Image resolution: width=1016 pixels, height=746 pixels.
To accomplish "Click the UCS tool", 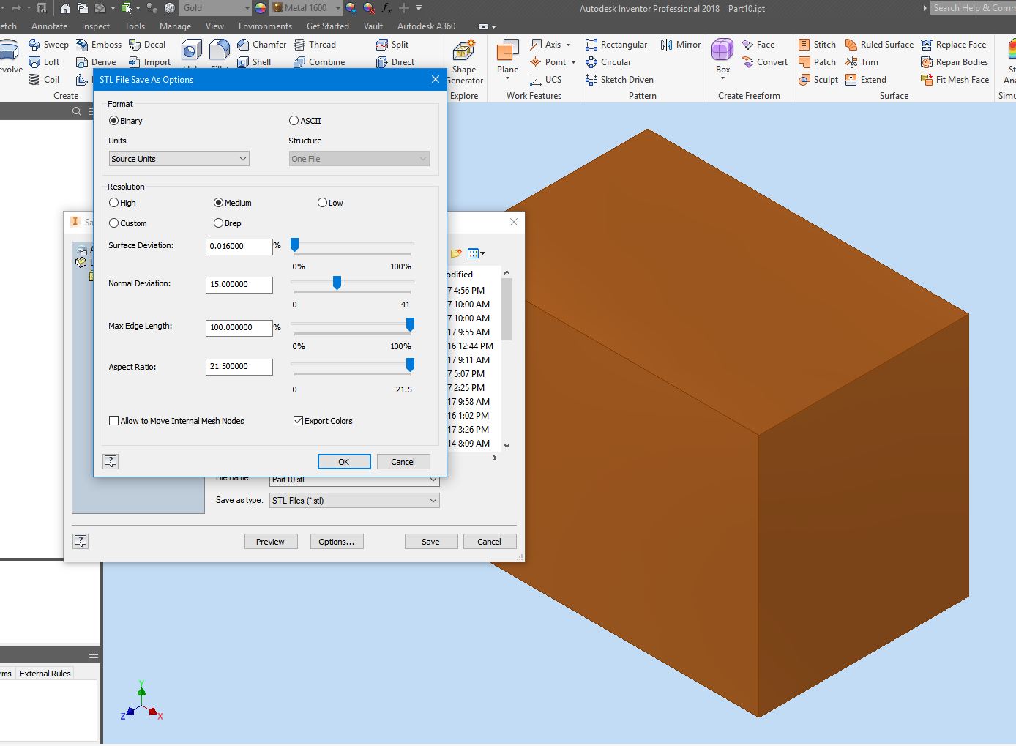I will point(546,80).
